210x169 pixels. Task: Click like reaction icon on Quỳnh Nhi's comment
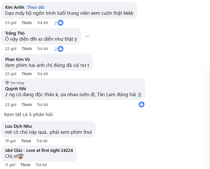[x=141, y=104]
